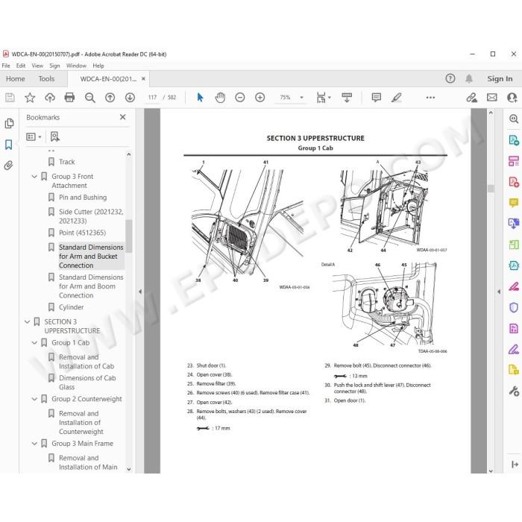The height and width of the screenshot is (522, 522).
Task: Open the Cylinder bookmark
Action: point(72,307)
